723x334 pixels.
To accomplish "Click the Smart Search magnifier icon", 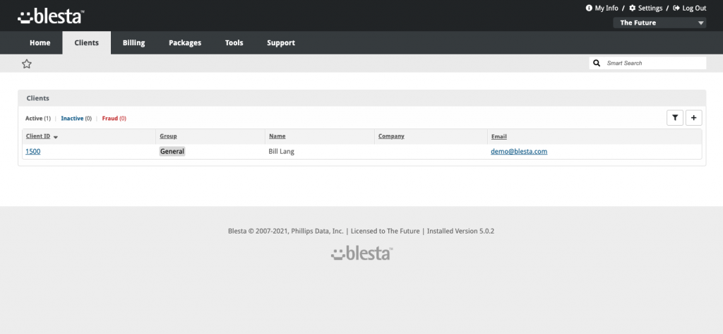I will point(597,64).
